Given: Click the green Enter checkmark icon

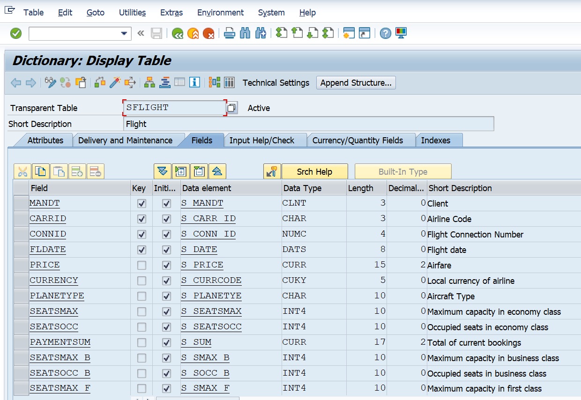Looking at the screenshot, I should coord(16,33).
